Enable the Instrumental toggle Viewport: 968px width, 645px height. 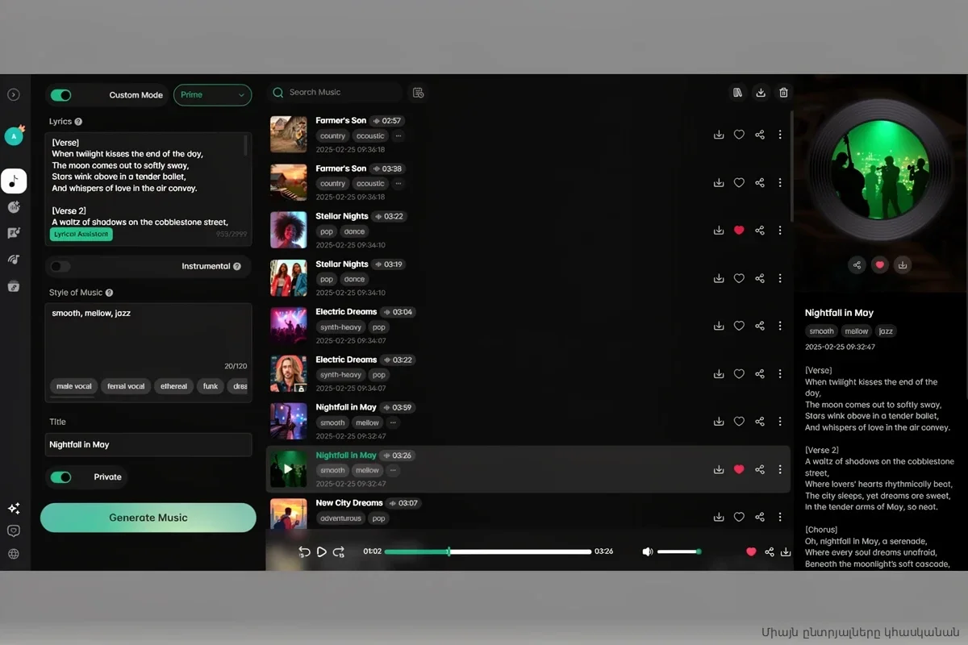(x=60, y=266)
